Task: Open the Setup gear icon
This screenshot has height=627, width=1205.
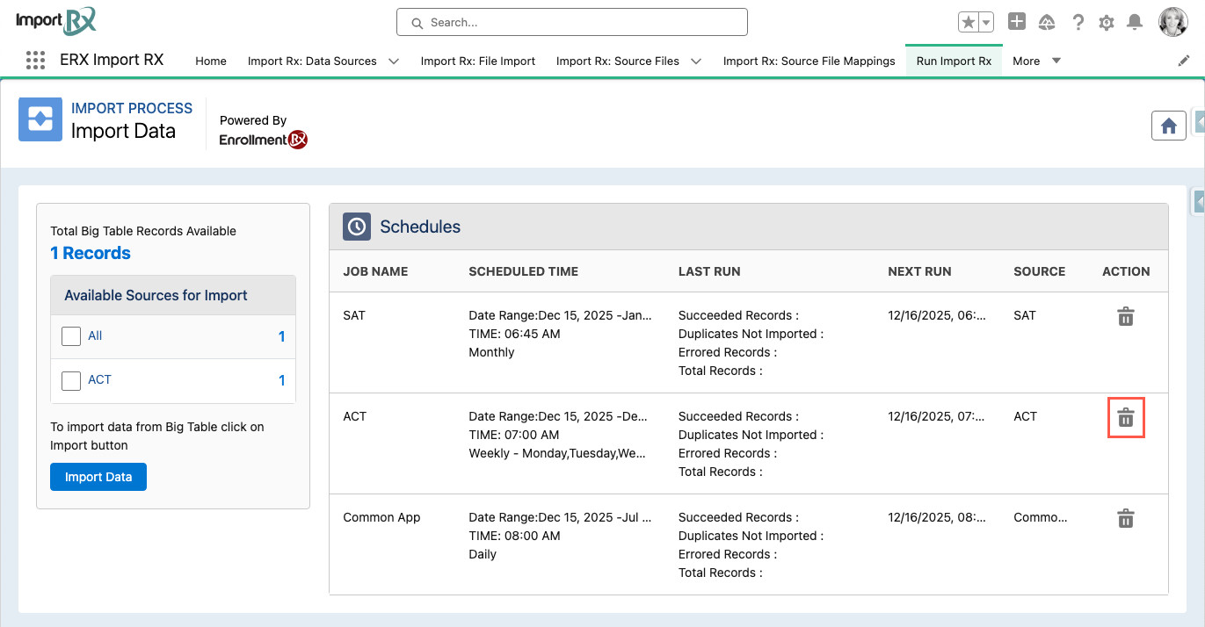Action: click(x=1106, y=23)
